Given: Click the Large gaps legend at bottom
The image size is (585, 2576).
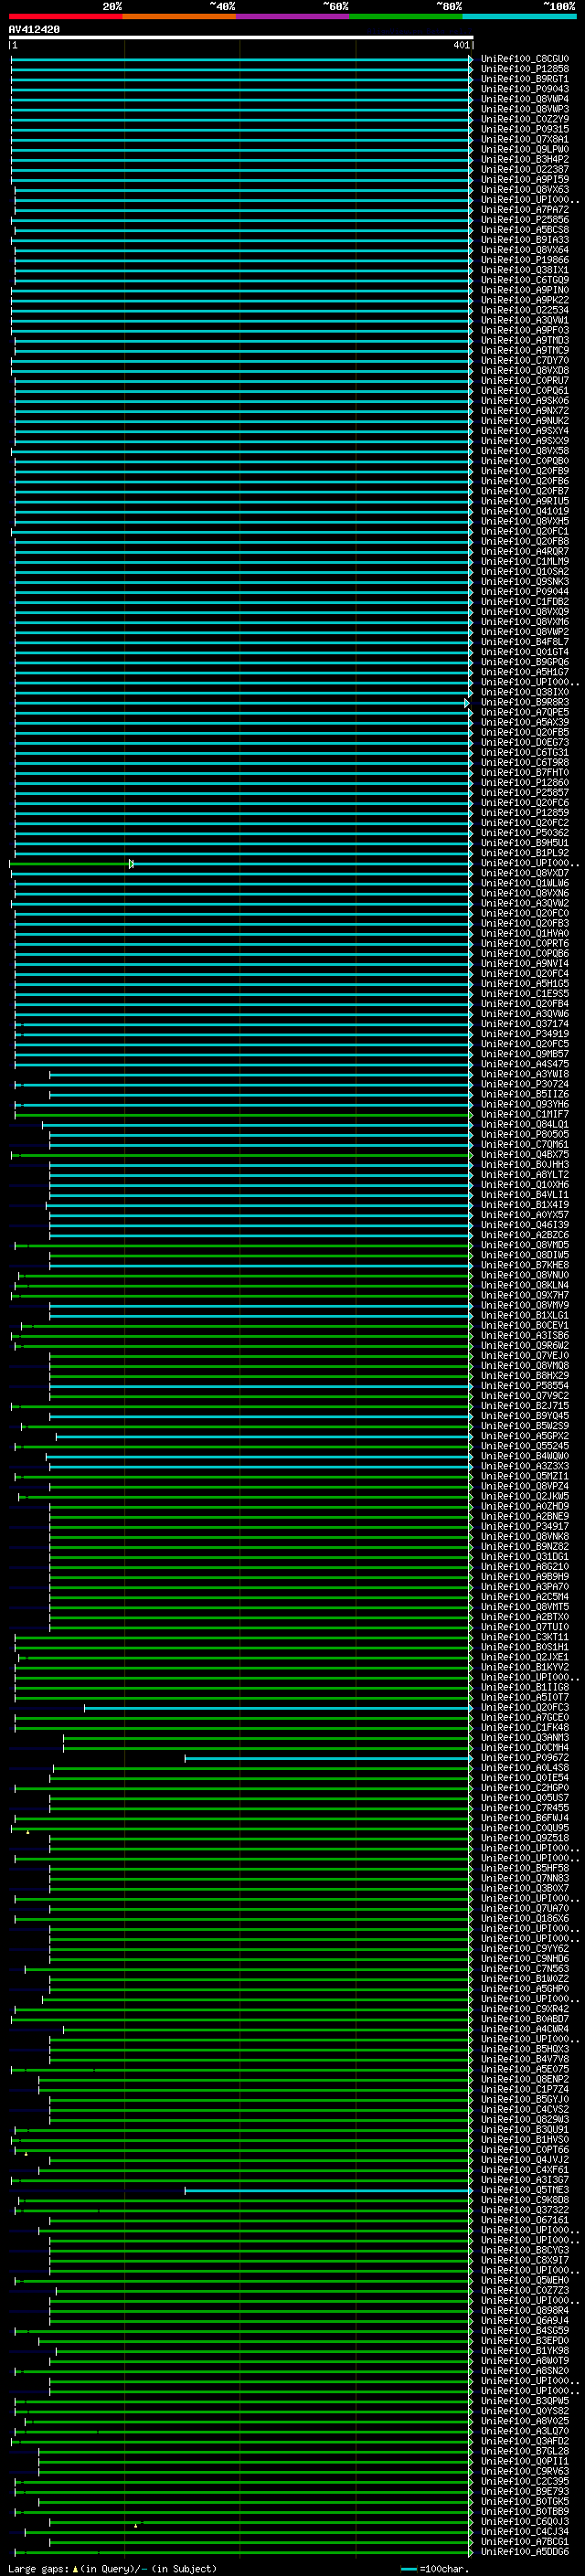Looking at the screenshot, I should tap(112, 2569).
